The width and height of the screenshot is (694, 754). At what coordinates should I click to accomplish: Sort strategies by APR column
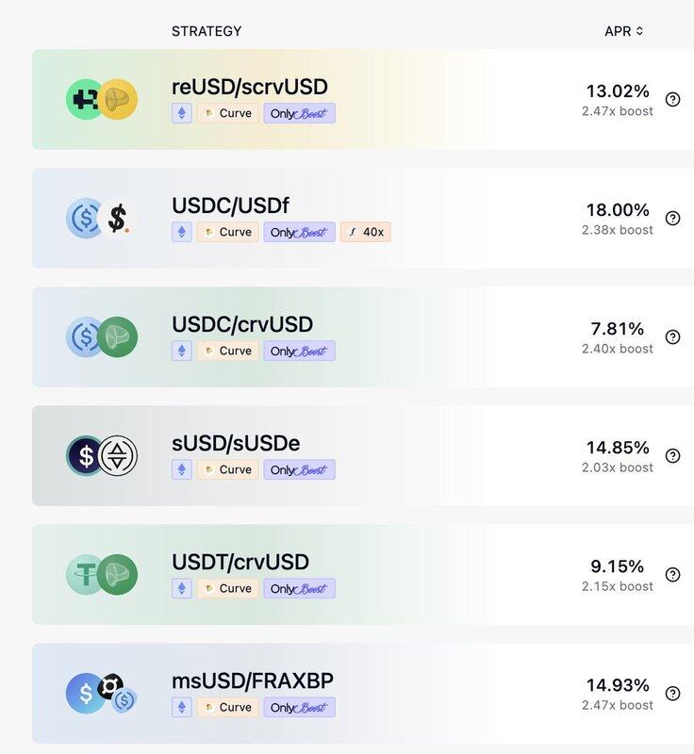(x=624, y=31)
